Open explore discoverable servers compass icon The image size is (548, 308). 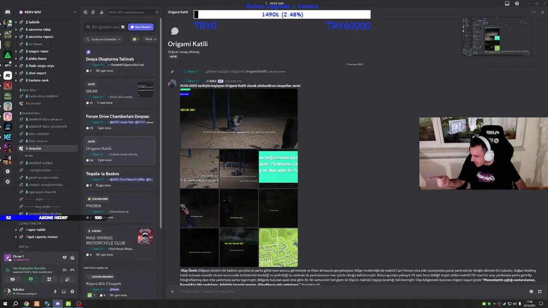click(8, 181)
